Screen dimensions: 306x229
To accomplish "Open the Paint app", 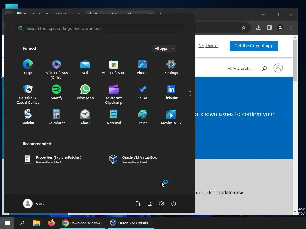I will point(143,117).
